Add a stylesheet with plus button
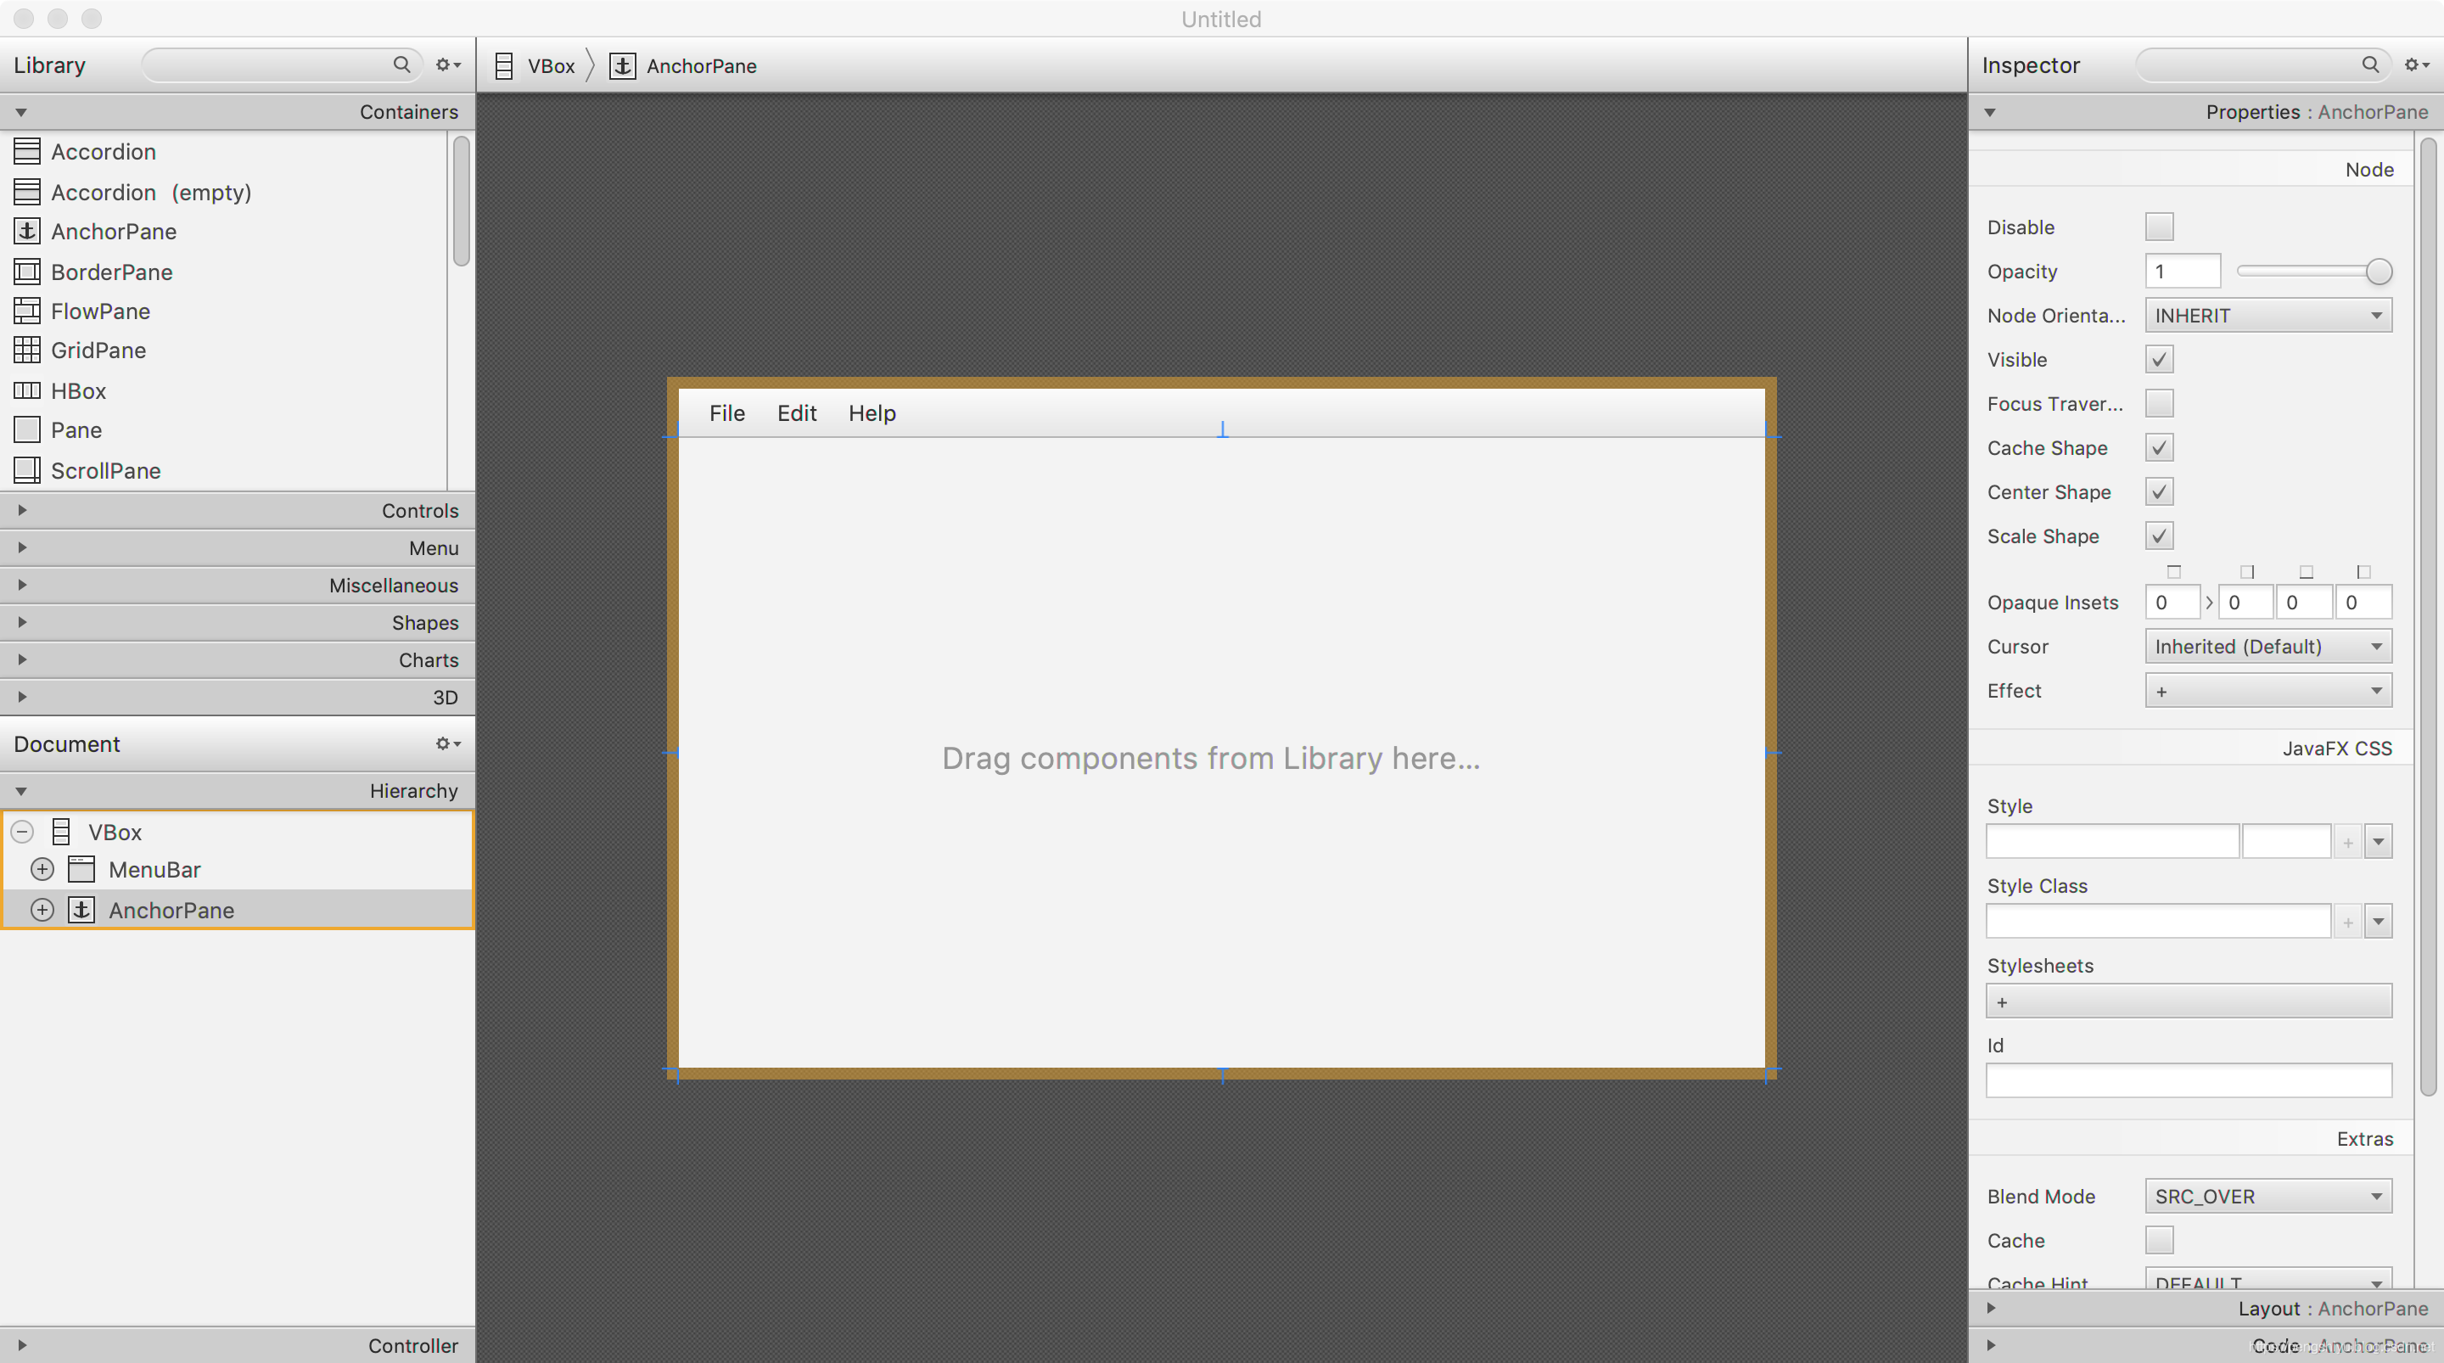 click(2002, 1002)
